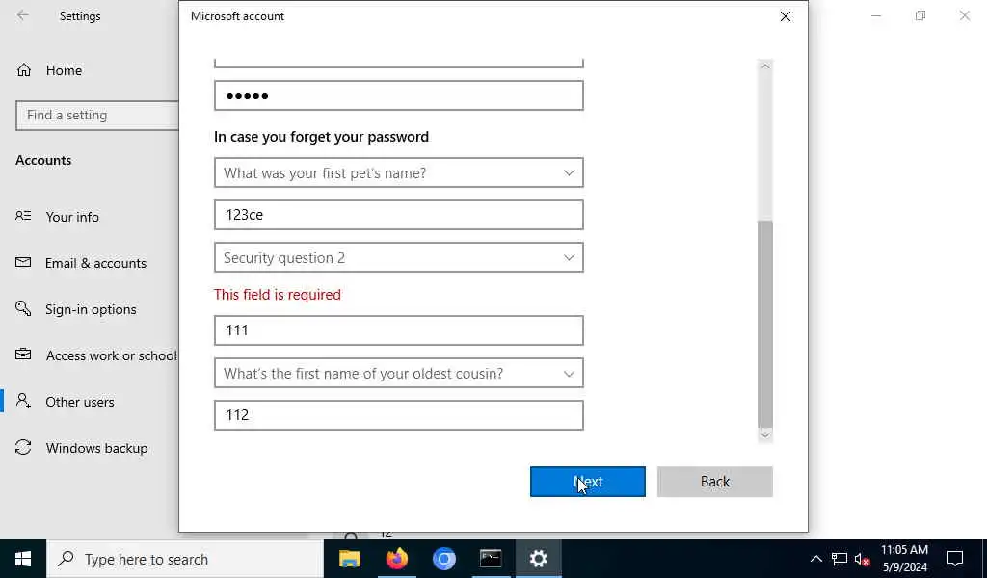The width and height of the screenshot is (987, 578).
Task: Open network status tray icon
Action: (x=840, y=559)
